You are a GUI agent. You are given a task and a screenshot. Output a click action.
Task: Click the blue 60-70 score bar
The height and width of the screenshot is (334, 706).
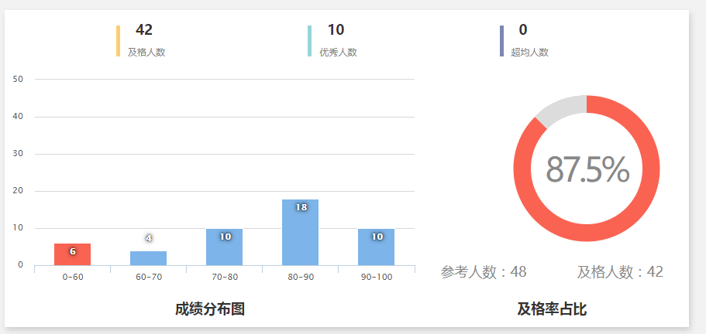tap(148, 258)
